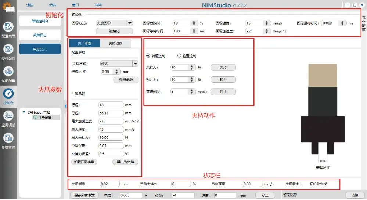Screen dimensions: 367x200
Task: Adjust the 夹持速度 spinner arrows
Action: (192, 92)
